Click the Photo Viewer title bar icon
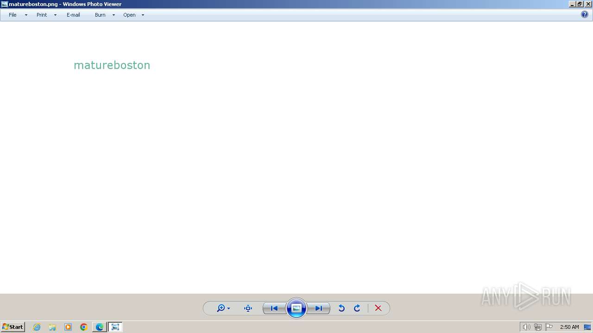Image resolution: width=593 pixels, height=333 pixels. (5, 4)
